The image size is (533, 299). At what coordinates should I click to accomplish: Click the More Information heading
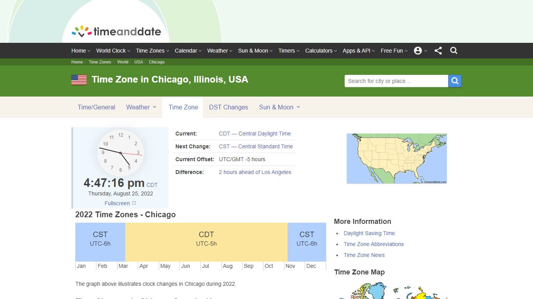(362, 222)
